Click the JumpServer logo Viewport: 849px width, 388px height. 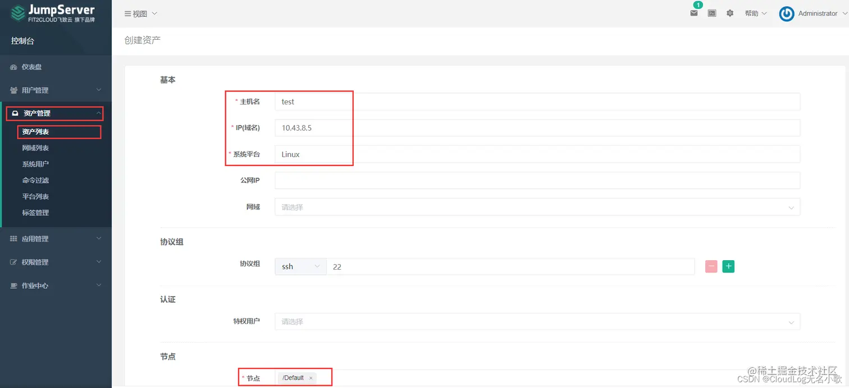pos(53,13)
